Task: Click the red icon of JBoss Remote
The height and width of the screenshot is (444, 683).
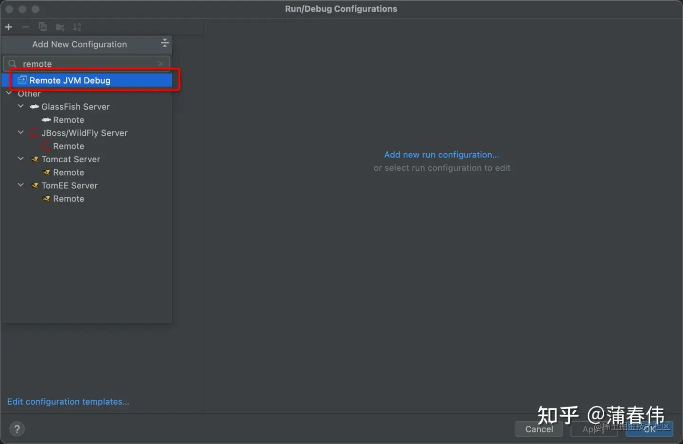Action: click(x=46, y=146)
